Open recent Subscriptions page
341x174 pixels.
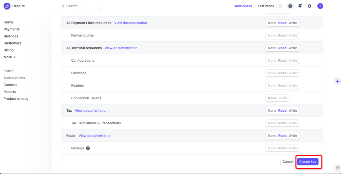tap(14, 78)
